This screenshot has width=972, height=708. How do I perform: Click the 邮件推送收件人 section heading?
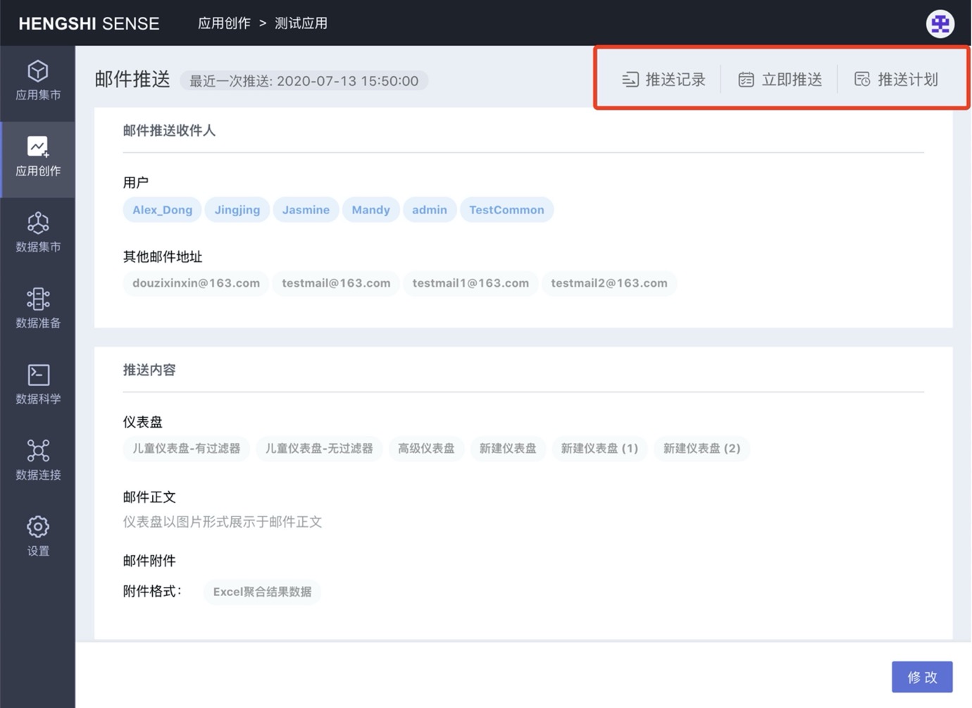coord(169,131)
